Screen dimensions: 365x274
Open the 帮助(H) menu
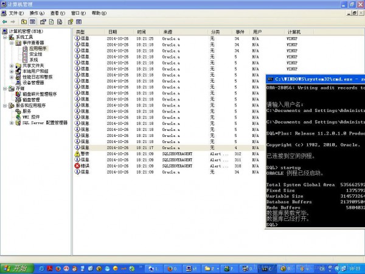pos(99,13)
